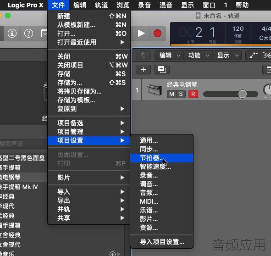Select 录音… in project settings submenu
This screenshot has width=271, height=256.
click(161, 175)
